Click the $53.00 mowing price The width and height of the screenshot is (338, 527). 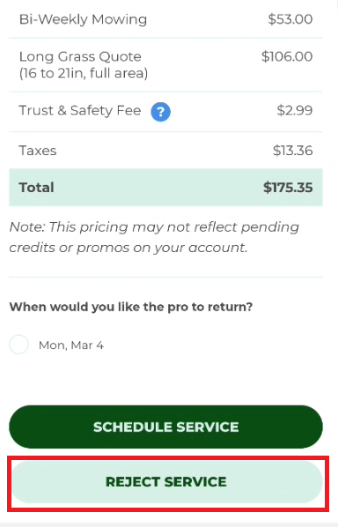pyautogui.click(x=290, y=19)
